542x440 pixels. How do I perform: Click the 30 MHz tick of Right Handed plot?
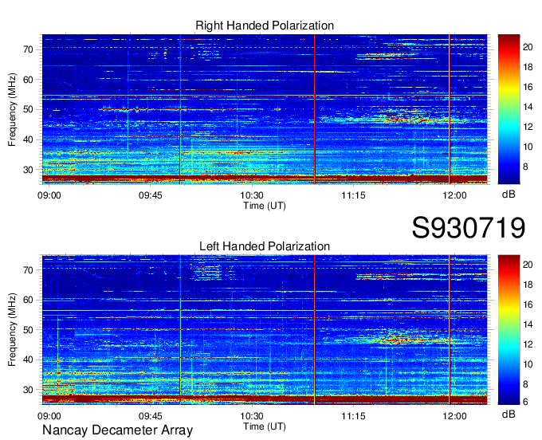29,170
